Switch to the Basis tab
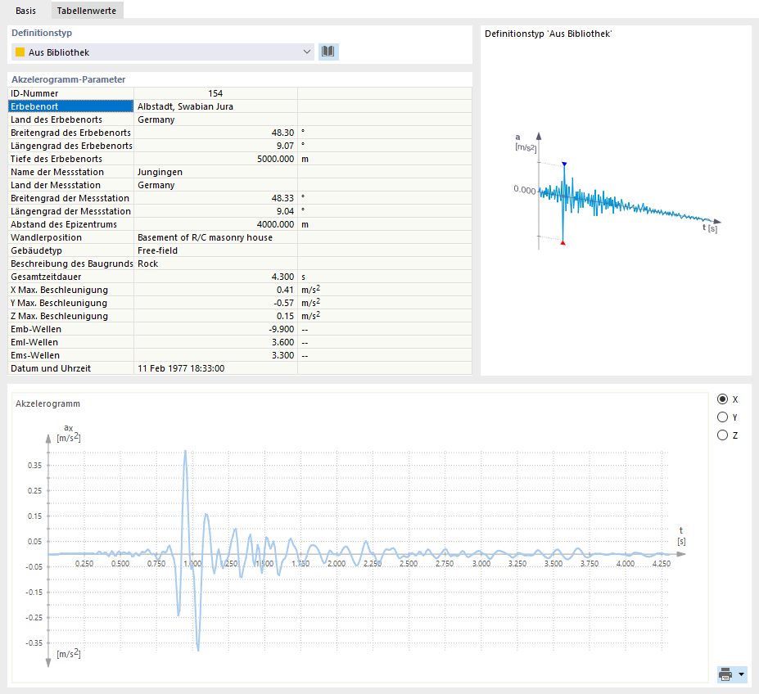 pos(25,11)
